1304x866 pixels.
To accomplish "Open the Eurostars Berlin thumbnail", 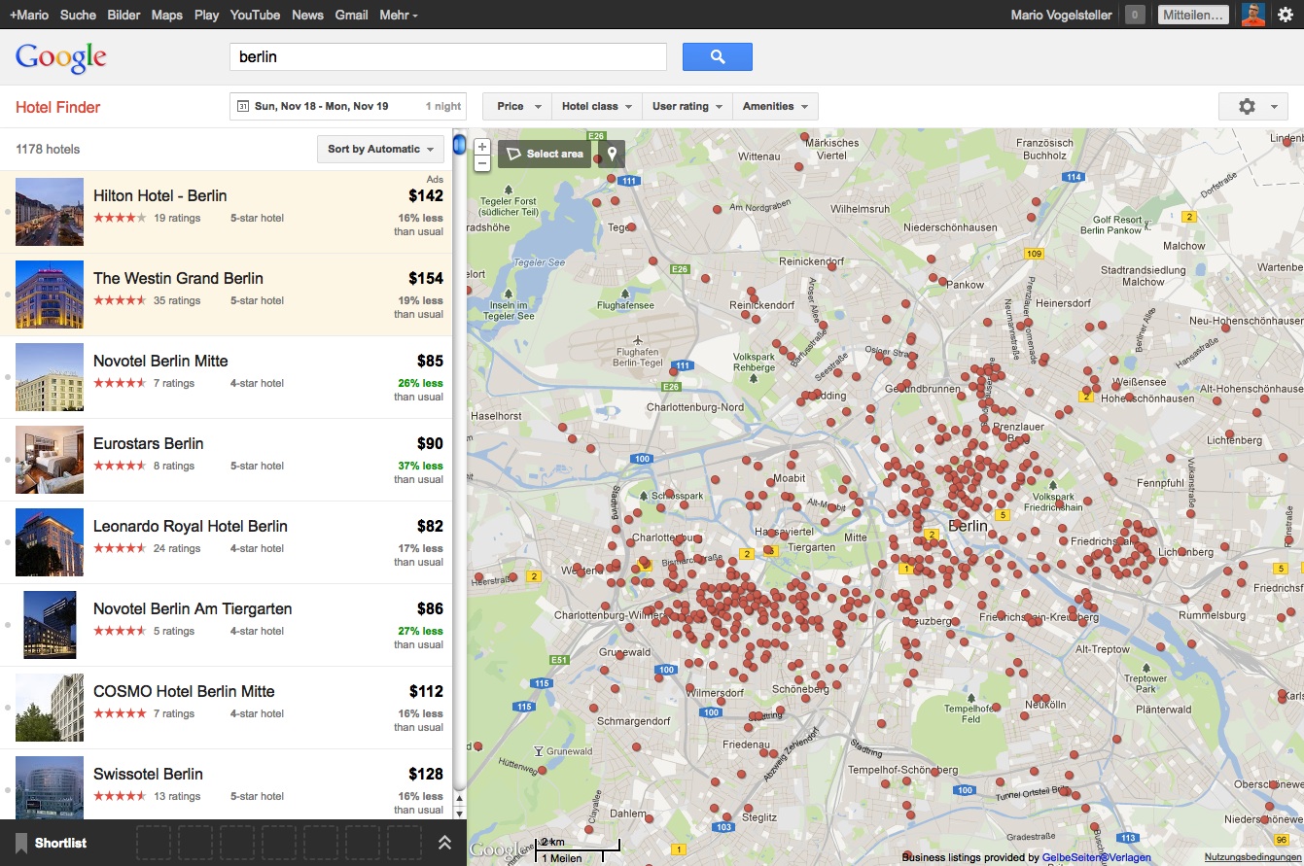I will 50,460.
